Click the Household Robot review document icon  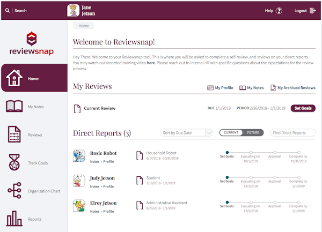coord(140,155)
